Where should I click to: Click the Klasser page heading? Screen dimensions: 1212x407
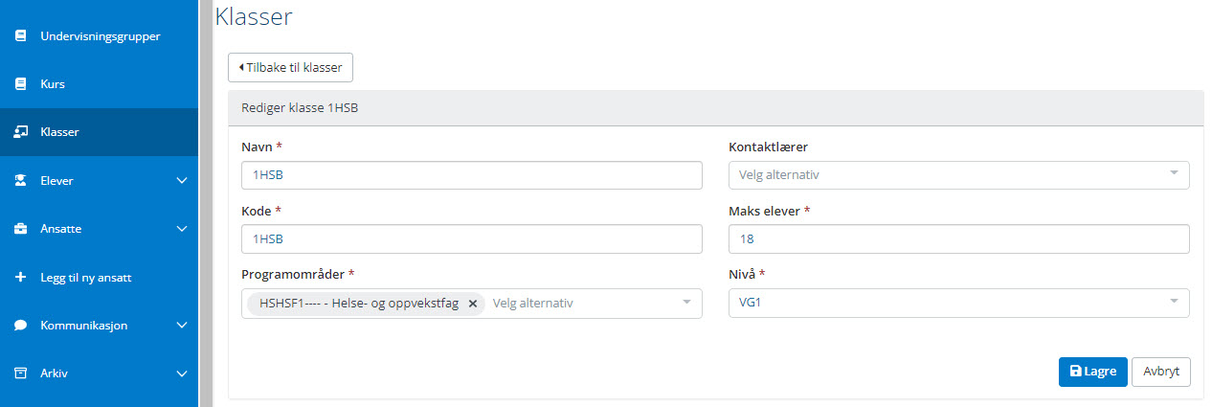(x=254, y=16)
